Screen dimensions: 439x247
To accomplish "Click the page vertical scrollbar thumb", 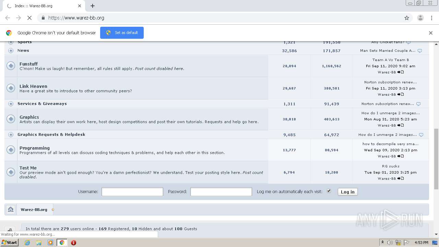I will coord(436,159).
